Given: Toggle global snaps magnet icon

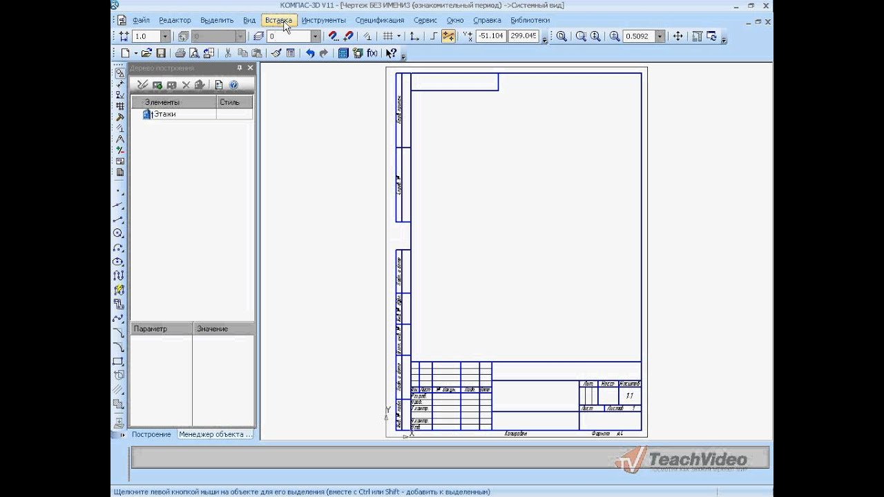Looking at the screenshot, I should pyautogui.click(x=333, y=36).
